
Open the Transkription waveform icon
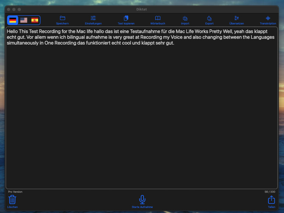[x=268, y=18]
